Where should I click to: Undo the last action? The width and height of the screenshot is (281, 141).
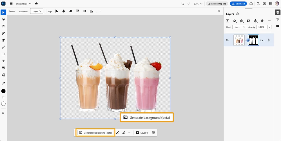[183, 4]
